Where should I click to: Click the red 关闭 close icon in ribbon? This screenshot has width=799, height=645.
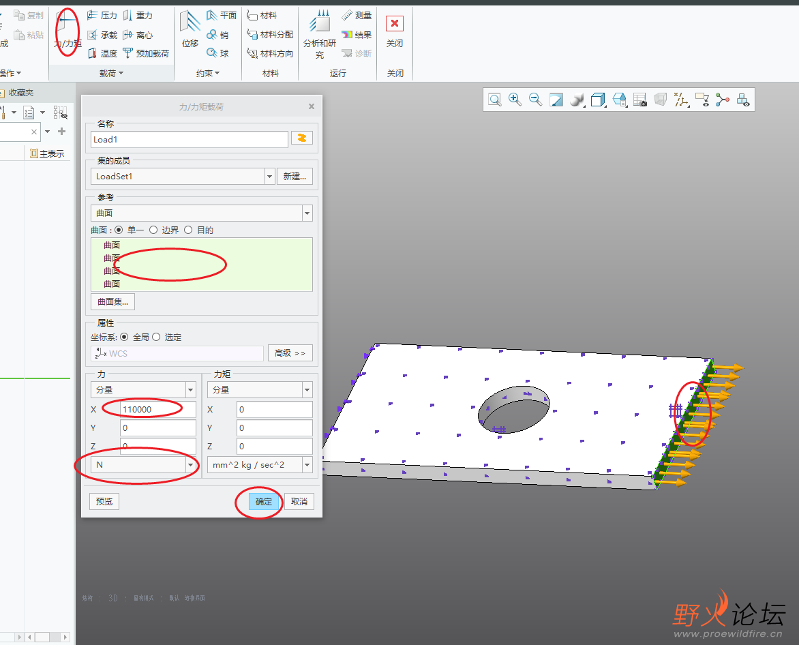click(395, 24)
